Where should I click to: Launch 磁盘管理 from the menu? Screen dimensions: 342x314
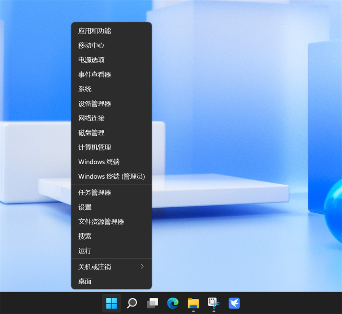pyautogui.click(x=91, y=133)
